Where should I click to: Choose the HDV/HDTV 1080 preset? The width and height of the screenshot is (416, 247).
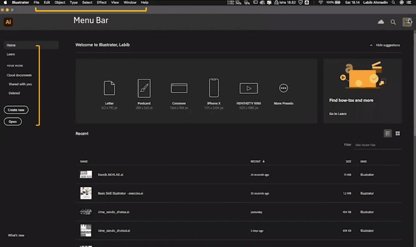(248, 88)
